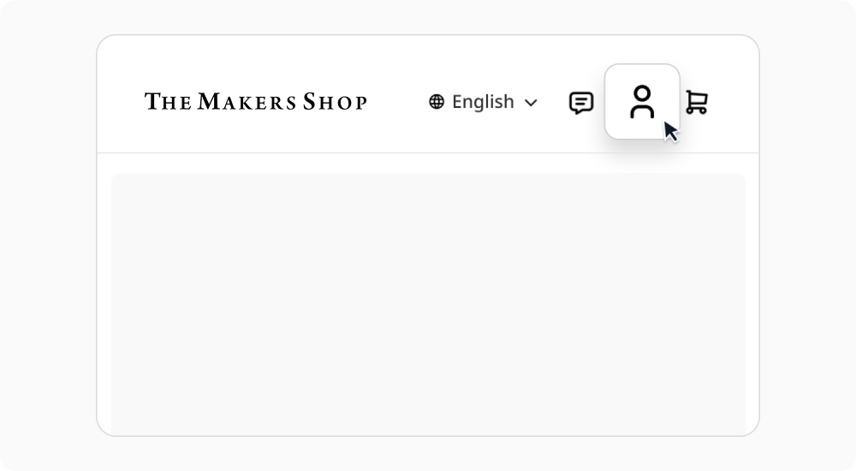Open the shopping cart icon
Image resolution: width=856 pixels, height=471 pixels.
tap(697, 103)
